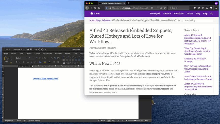
Task: Open bullet list style dropdown
Action: coord(66,57)
